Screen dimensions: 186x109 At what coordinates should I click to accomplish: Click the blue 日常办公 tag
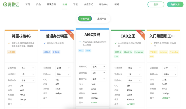[x=56, y=52]
